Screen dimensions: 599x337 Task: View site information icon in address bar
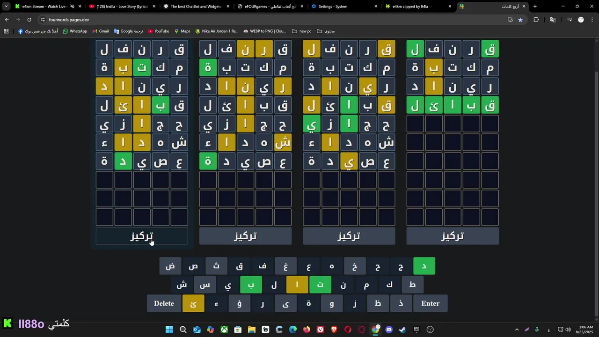(x=43, y=20)
